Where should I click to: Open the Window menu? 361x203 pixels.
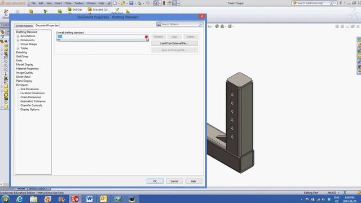pyautogui.click(x=91, y=3)
